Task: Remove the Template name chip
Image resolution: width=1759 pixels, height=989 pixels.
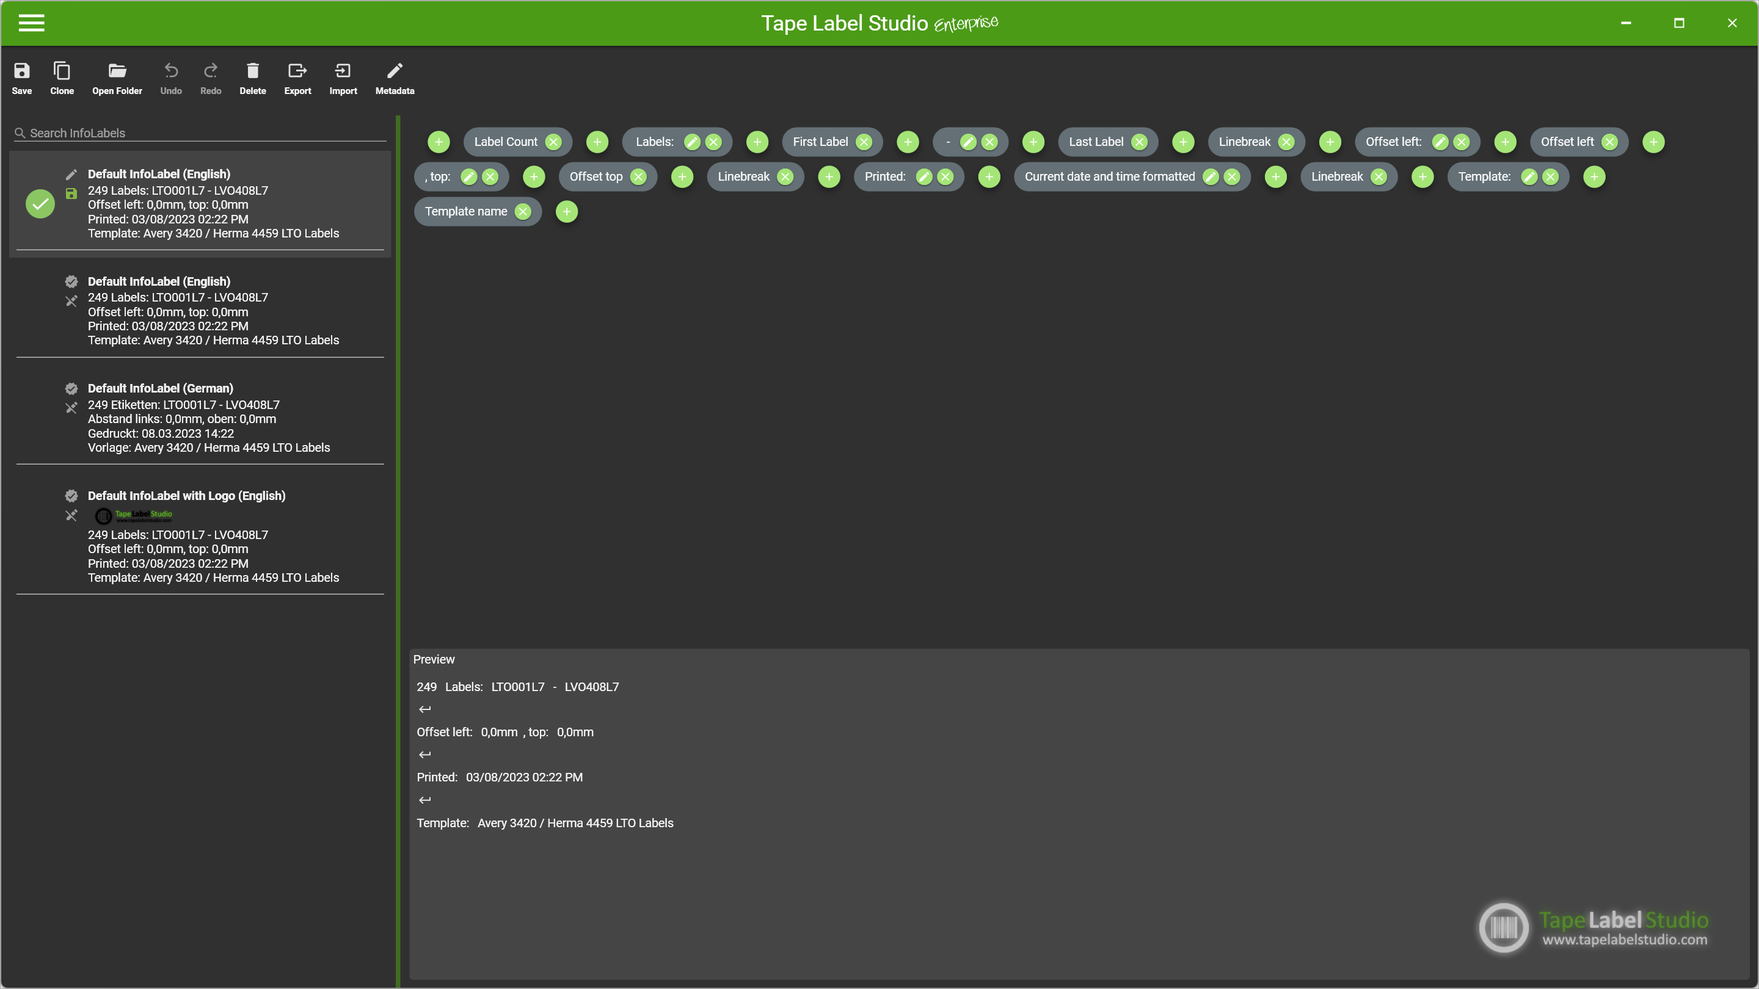Action: (523, 212)
